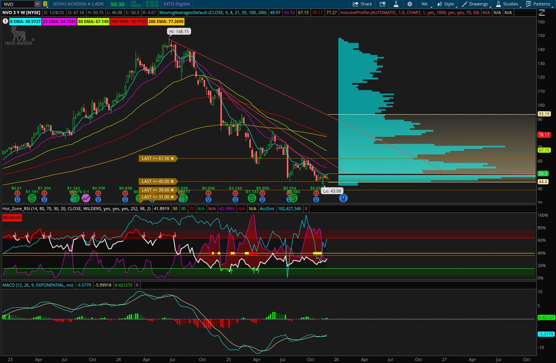
Task: Open the flask Edit Studies icon
Action: pyautogui.click(x=396, y=4)
